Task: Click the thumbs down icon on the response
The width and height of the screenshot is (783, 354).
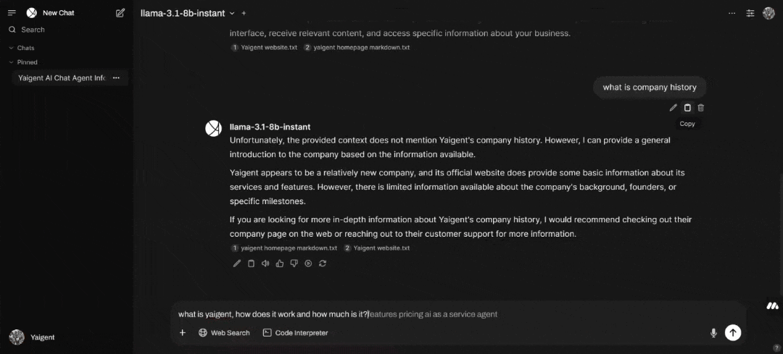Action: pyautogui.click(x=294, y=264)
